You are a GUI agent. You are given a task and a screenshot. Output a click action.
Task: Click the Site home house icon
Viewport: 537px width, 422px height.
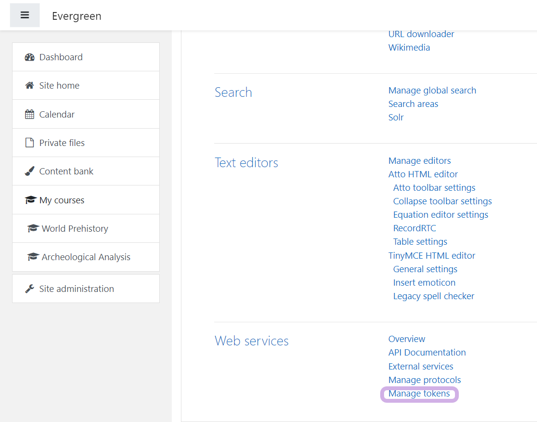pyautogui.click(x=30, y=86)
